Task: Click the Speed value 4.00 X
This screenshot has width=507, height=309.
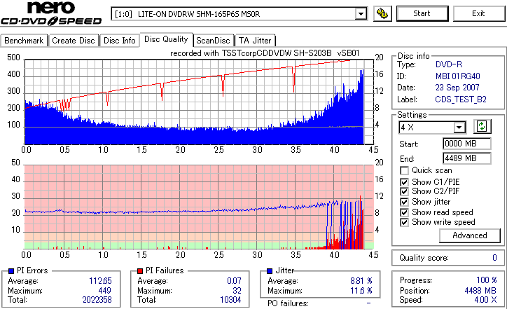Action: pyautogui.click(x=486, y=300)
